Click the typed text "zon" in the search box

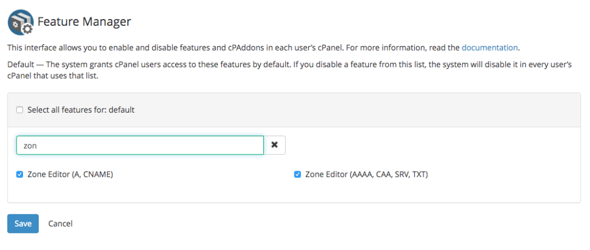pos(29,146)
